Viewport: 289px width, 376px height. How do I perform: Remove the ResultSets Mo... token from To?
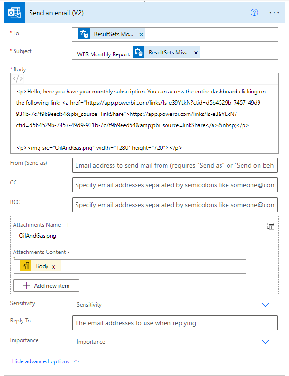point(141,35)
